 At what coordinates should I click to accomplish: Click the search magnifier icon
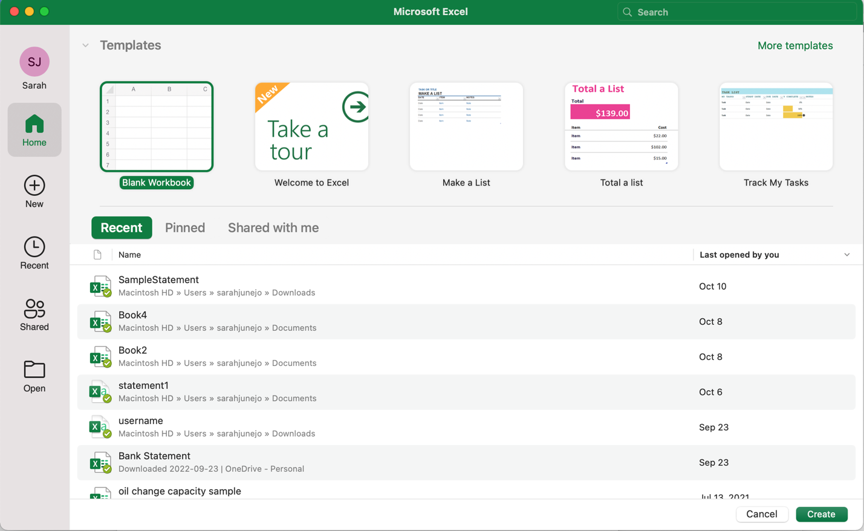(628, 12)
